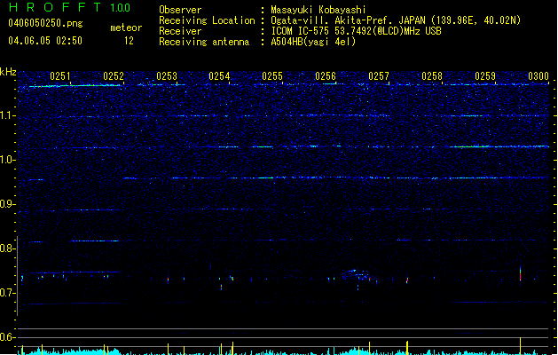
Task: Click the 0255 time axis marker
Action: (x=272, y=76)
